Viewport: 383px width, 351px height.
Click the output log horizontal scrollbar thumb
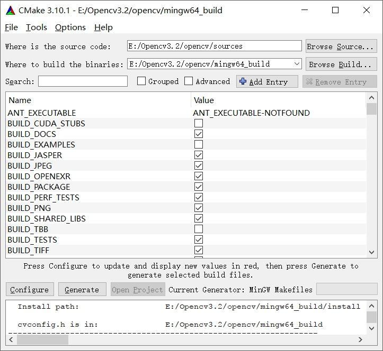(x=42, y=339)
